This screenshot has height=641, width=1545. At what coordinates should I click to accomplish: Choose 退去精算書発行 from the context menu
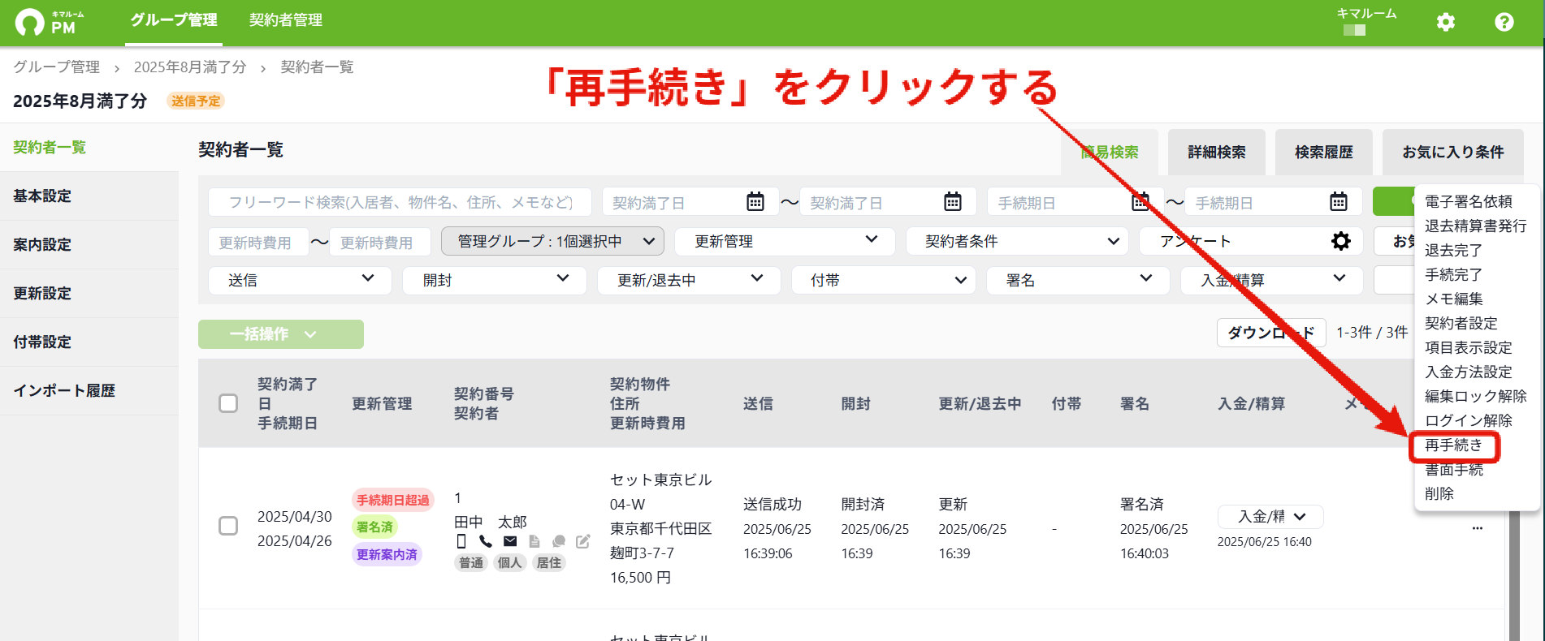(1476, 226)
